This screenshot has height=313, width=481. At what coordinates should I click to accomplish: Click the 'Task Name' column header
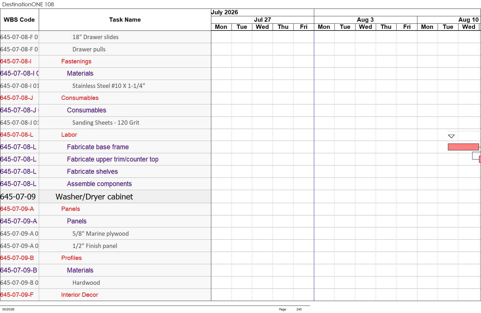(x=125, y=20)
